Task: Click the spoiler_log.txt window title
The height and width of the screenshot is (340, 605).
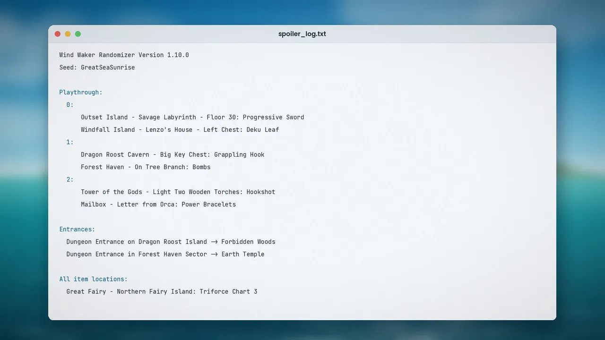Action: [302, 34]
